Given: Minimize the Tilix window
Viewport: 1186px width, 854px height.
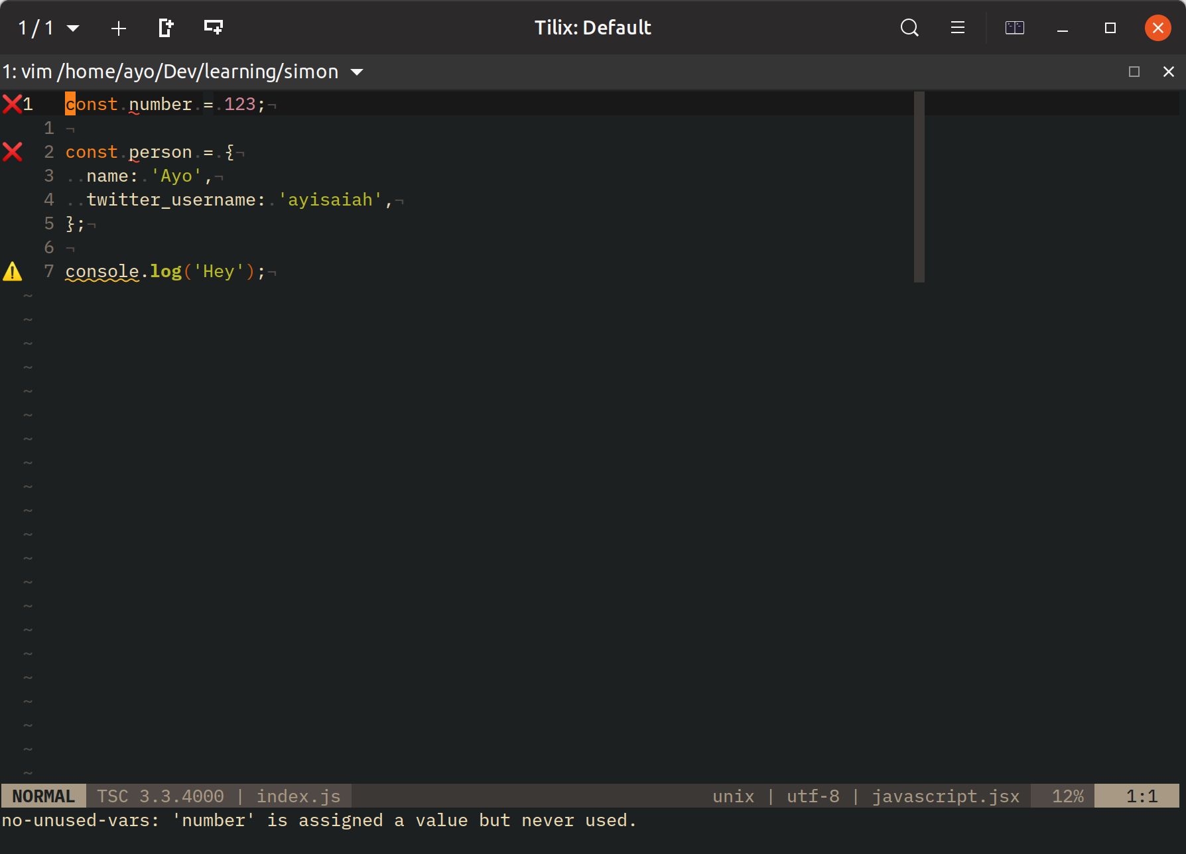Looking at the screenshot, I should [x=1062, y=28].
